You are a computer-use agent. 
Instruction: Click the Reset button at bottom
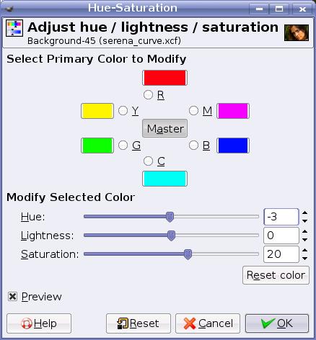pyautogui.click(x=139, y=323)
